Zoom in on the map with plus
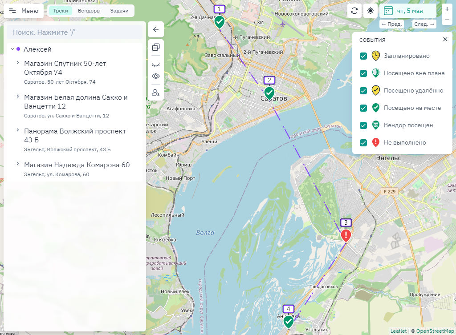 (x=447, y=9)
